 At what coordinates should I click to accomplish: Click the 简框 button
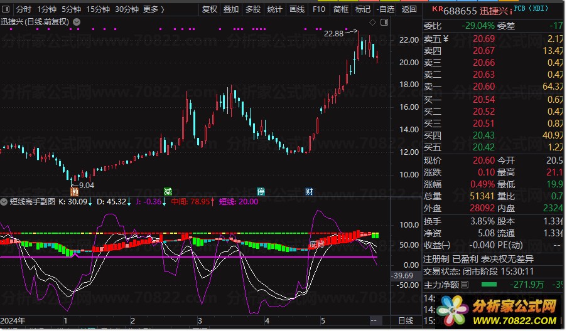[341, 9]
